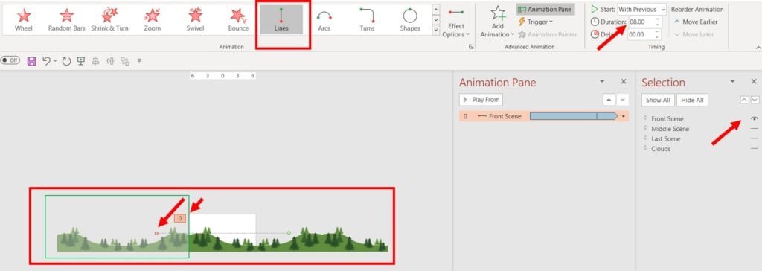Click the Save icon in quick access toolbar
The width and height of the screenshot is (762, 271).
[x=31, y=61]
